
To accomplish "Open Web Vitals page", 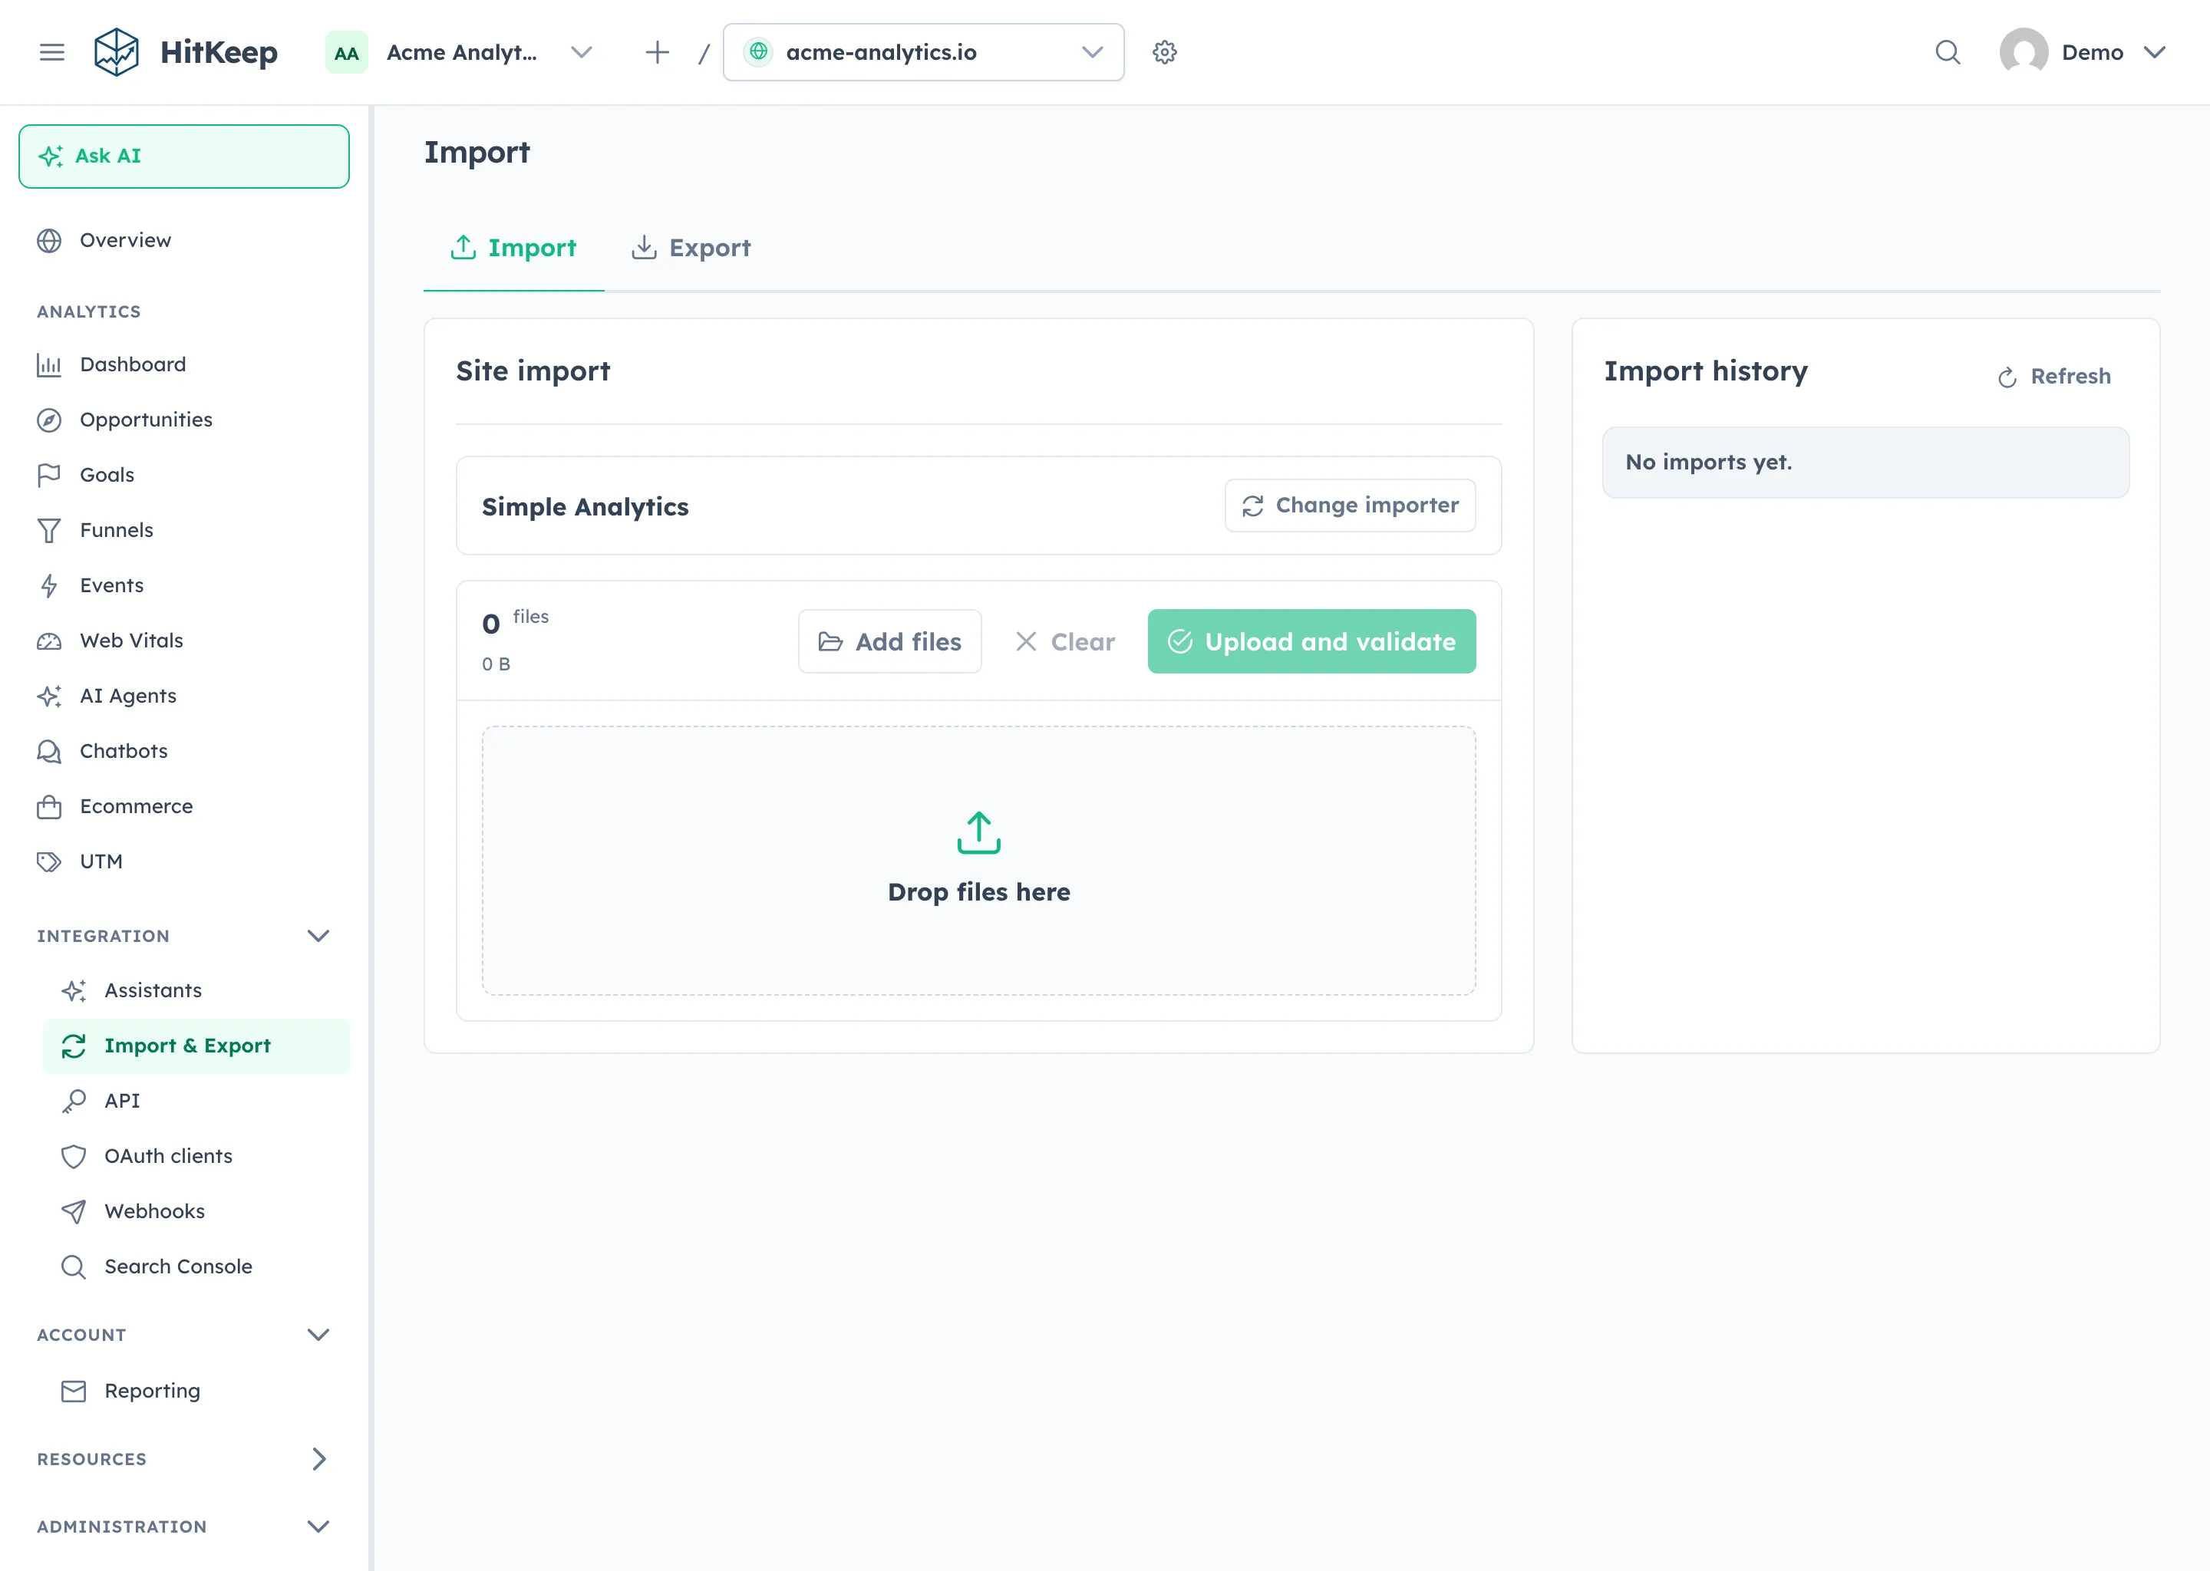I will point(184,641).
